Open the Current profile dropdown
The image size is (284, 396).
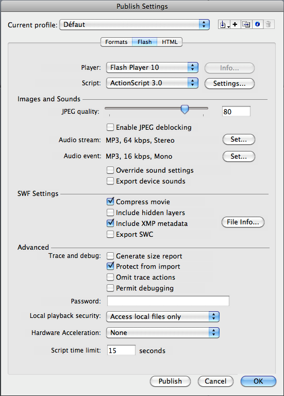tap(135, 24)
